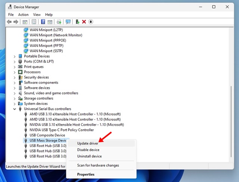Open the Action menu
Viewport: 239px width, 182px height.
point(23,15)
